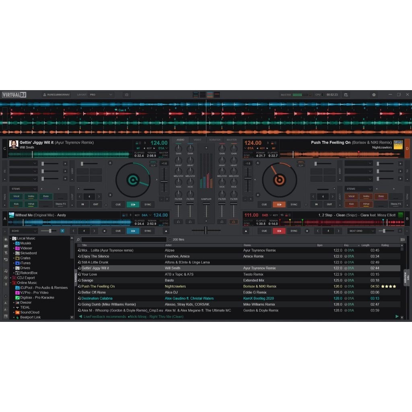
Task: Open STEMS pads dropdown on deck C
Action: (24, 189)
